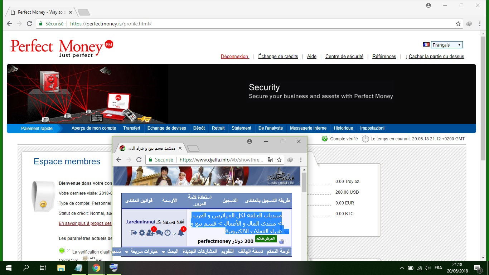The width and height of the screenshot is (489, 275).
Task: Open the Transfert menu item
Action: pos(132,128)
